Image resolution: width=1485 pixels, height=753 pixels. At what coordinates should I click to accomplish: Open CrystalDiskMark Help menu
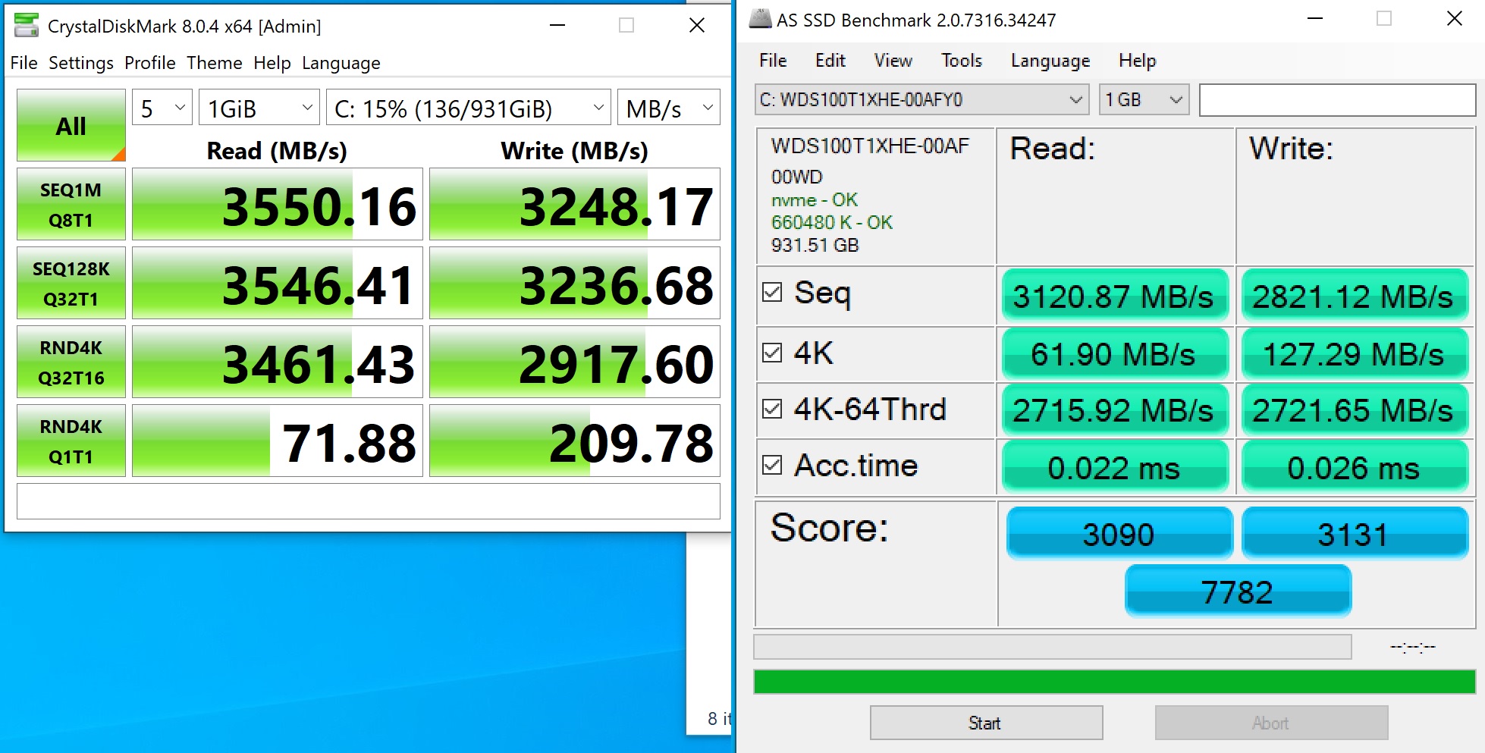point(272,63)
